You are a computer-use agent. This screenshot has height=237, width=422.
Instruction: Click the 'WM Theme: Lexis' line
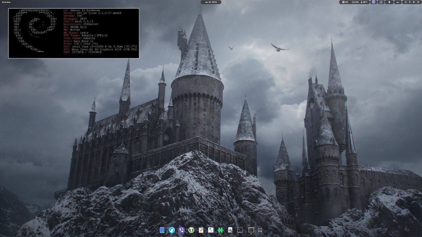(x=76, y=33)
